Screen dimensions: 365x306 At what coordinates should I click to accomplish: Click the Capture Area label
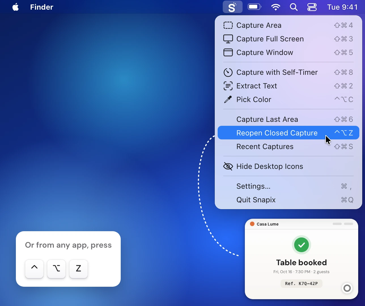[259, 25]
